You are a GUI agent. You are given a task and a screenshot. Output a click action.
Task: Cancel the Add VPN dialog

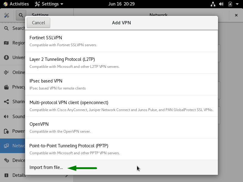[x=38, y=23]
